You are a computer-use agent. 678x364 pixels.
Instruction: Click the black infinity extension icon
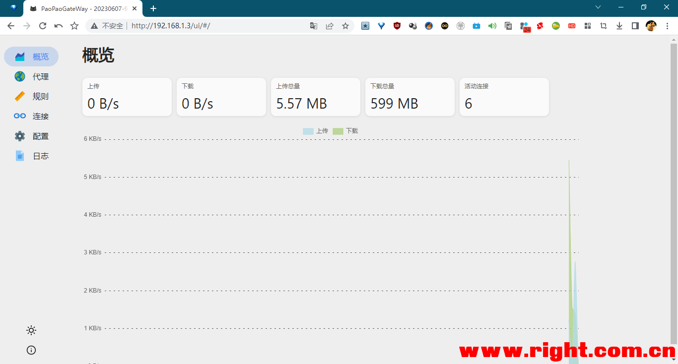445,26
